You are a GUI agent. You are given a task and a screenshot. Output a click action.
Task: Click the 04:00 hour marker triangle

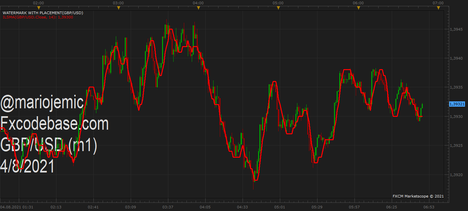198,8
